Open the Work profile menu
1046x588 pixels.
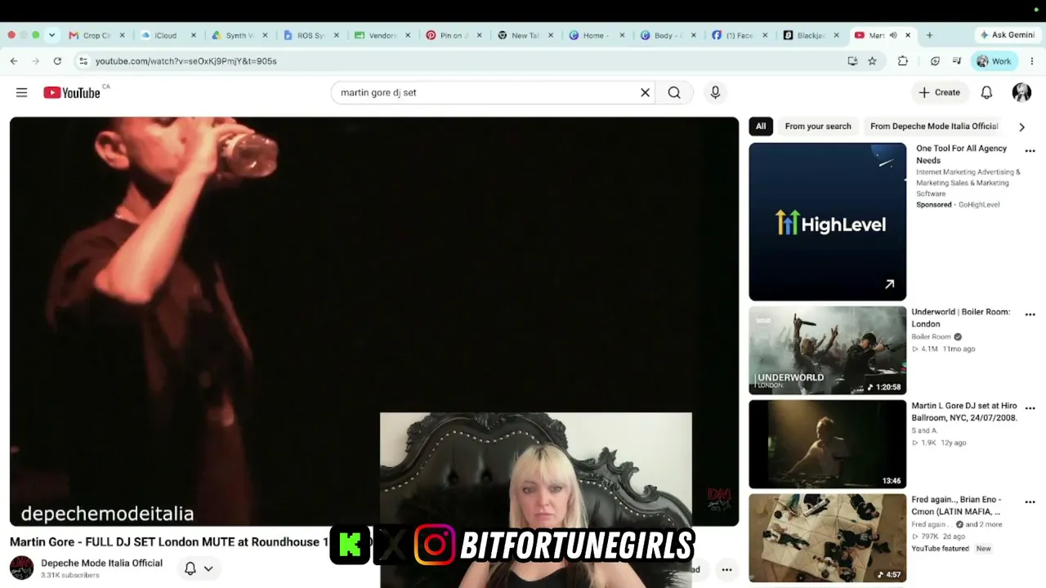pyautogui.click(x=994, y=61)
